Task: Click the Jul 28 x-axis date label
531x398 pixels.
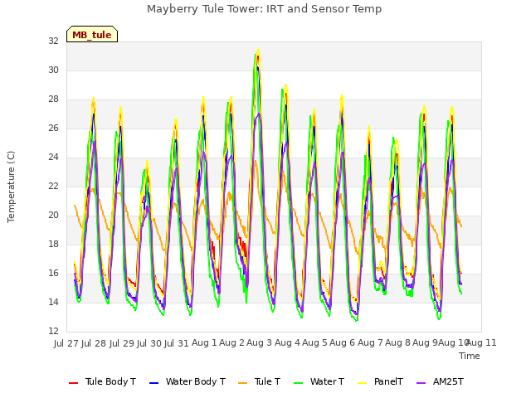Action: point(94,343)
